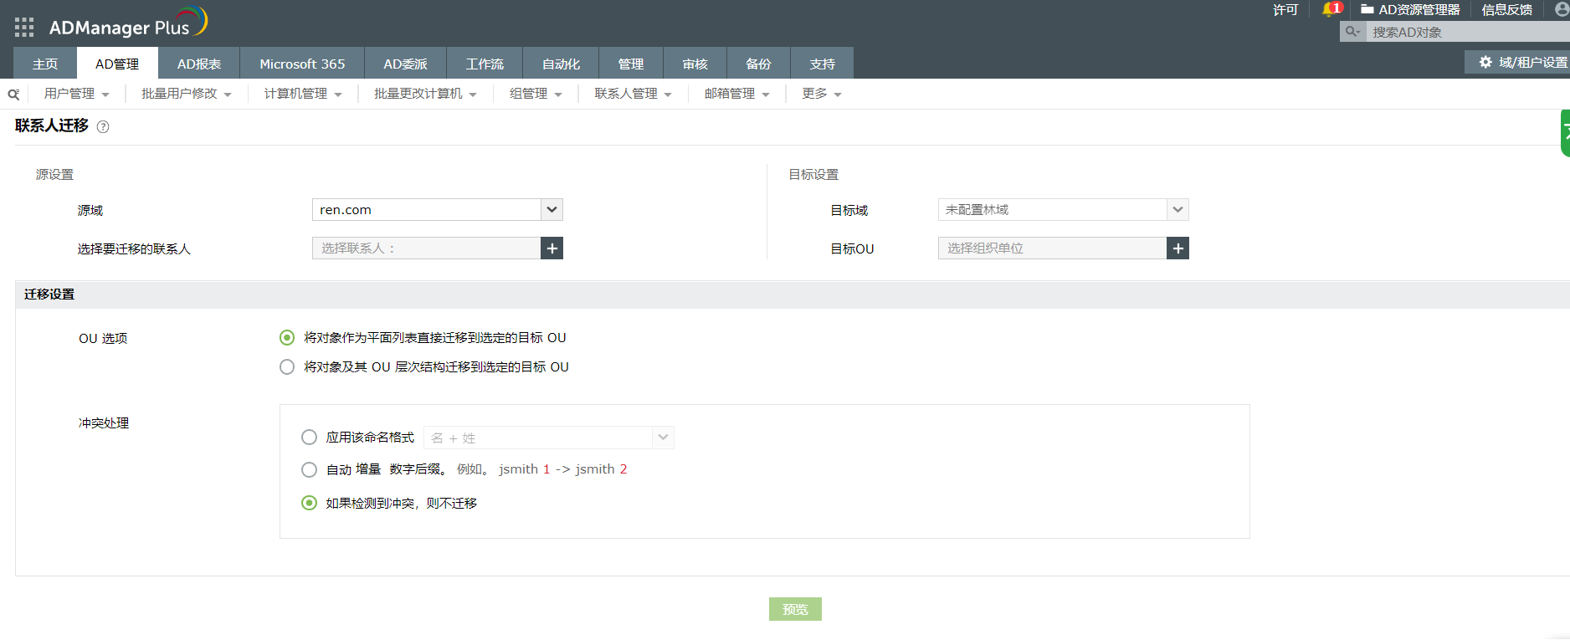1570x640 pixels.
Task: Expand the 联系人管理 menu
Action: pyautogui.click(x=634, y=94)
